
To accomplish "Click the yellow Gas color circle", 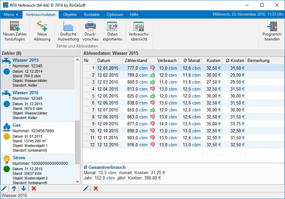I will click(7, 136).
